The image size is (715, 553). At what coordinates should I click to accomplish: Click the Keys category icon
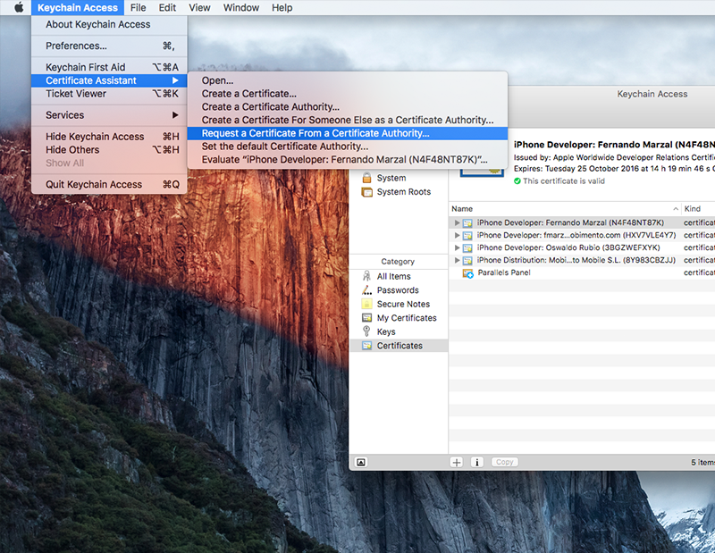tap(366, 331)
